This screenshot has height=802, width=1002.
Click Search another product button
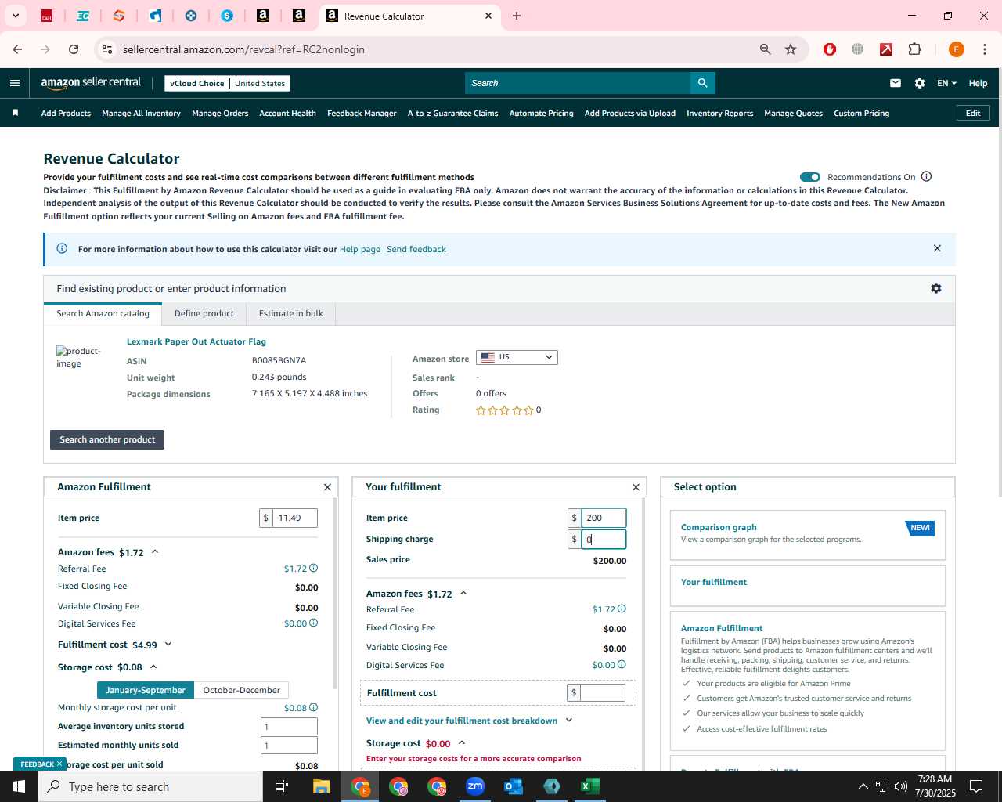107,439
